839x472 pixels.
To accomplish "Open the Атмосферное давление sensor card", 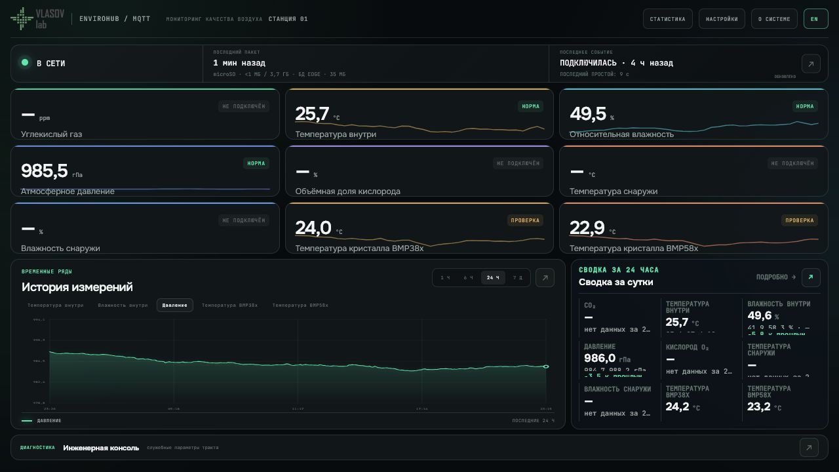I will click(145, 171).
